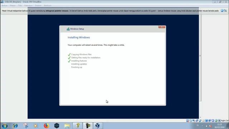Click the IN language indicator in tray

click(x=198, y=125)
